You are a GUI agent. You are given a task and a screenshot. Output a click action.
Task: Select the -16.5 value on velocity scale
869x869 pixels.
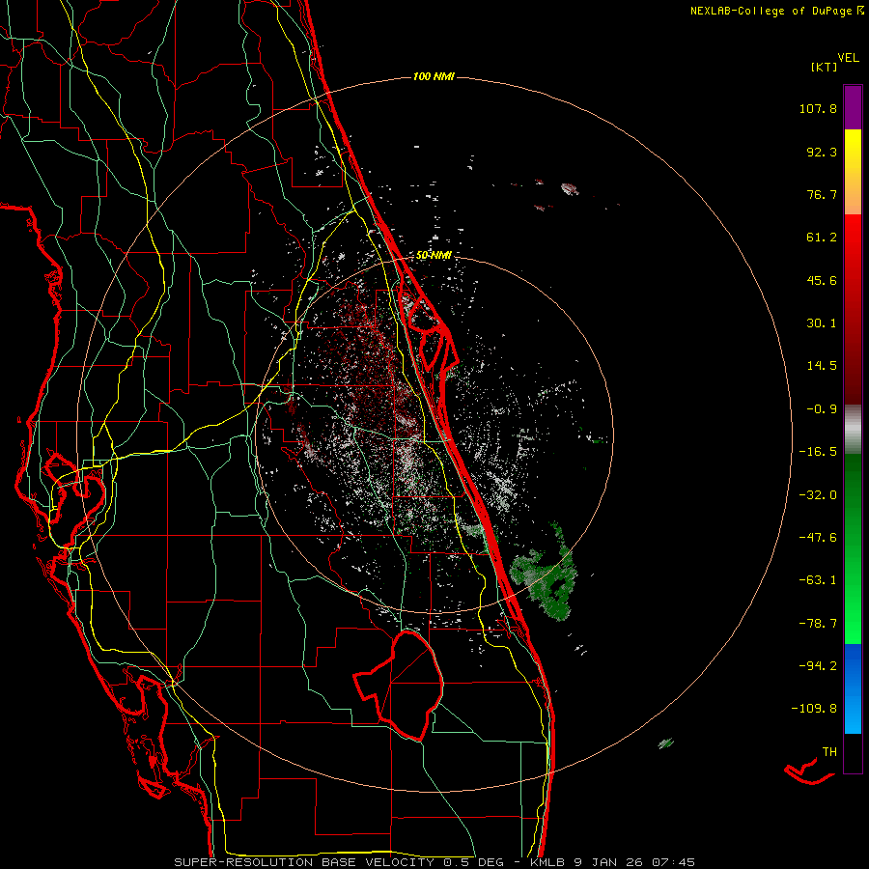click(818, 452)
